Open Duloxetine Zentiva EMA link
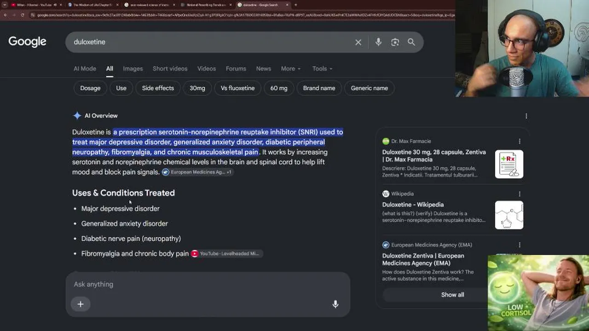This screenshot has width=589, height=331. click(423, 259)
